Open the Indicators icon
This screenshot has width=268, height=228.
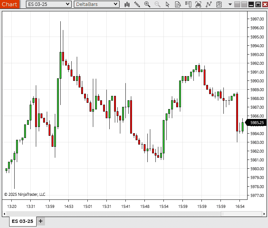(199, 4)
